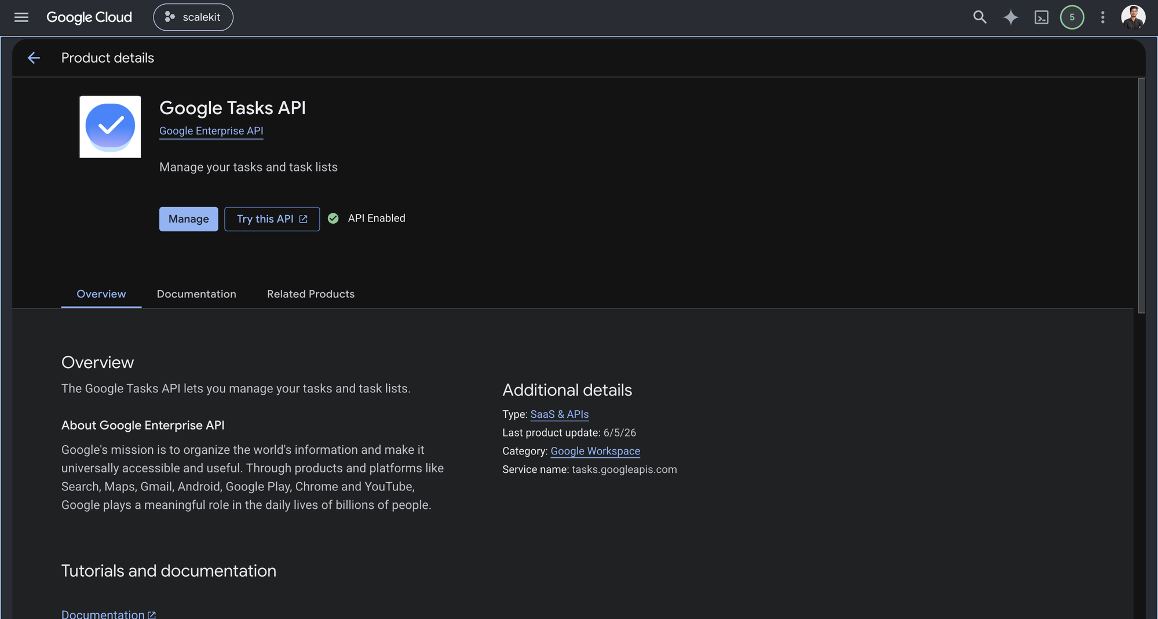Screen dimensions: 1158x619
Task: Click the 'Tutorials and documentation' heading
Action: click(169, 571)
